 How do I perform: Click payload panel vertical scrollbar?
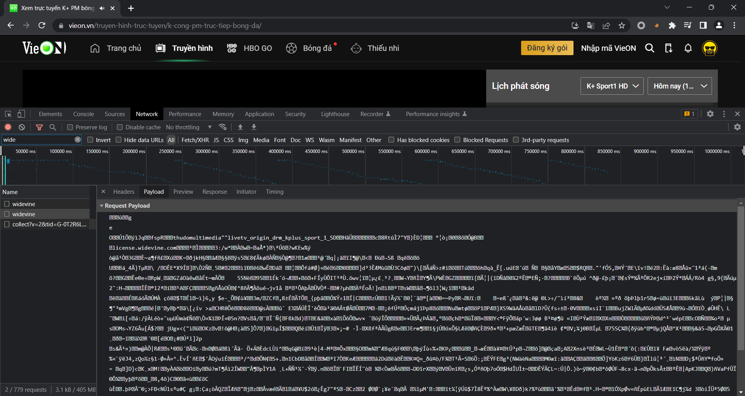[x=741, y=278]
